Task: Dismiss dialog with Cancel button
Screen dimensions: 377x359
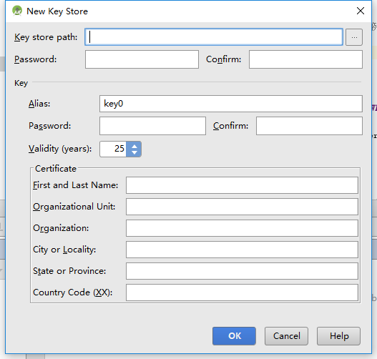Action: (x=286, y=336)
